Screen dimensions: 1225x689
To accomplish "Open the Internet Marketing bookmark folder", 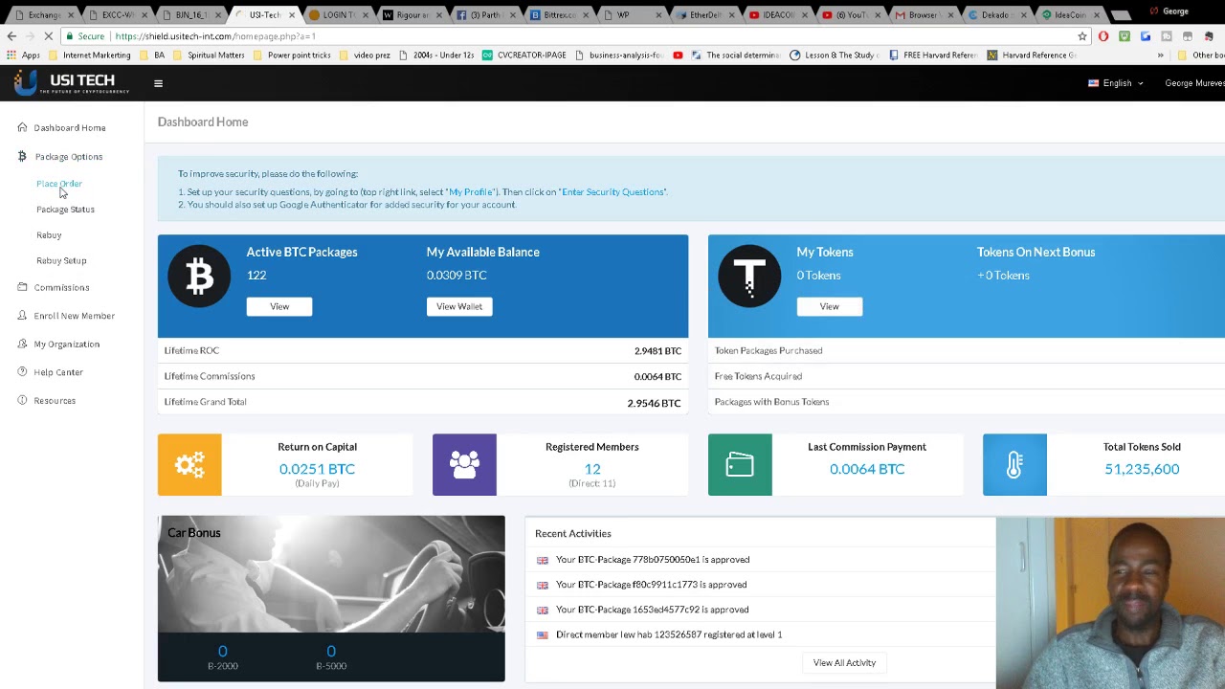I will tap(89, 56).
